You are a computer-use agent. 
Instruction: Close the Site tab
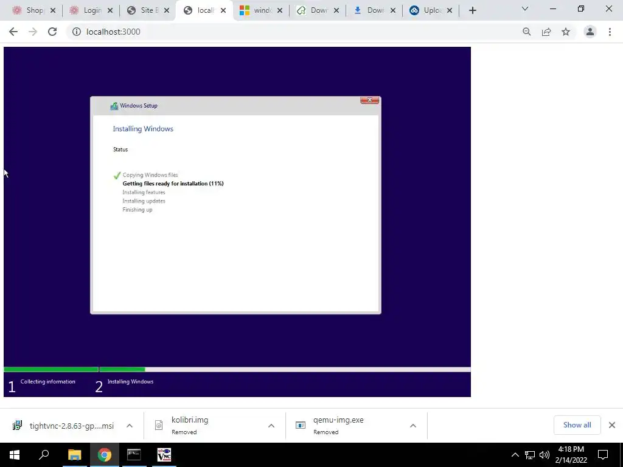(167, 11)
